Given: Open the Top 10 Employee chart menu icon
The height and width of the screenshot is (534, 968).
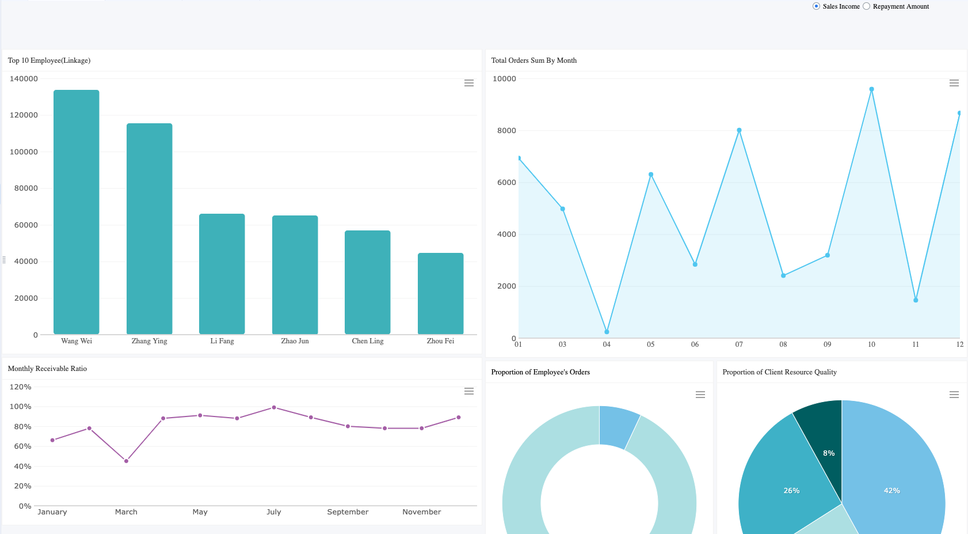Looking at the screenshot, I should coord(469,83).
